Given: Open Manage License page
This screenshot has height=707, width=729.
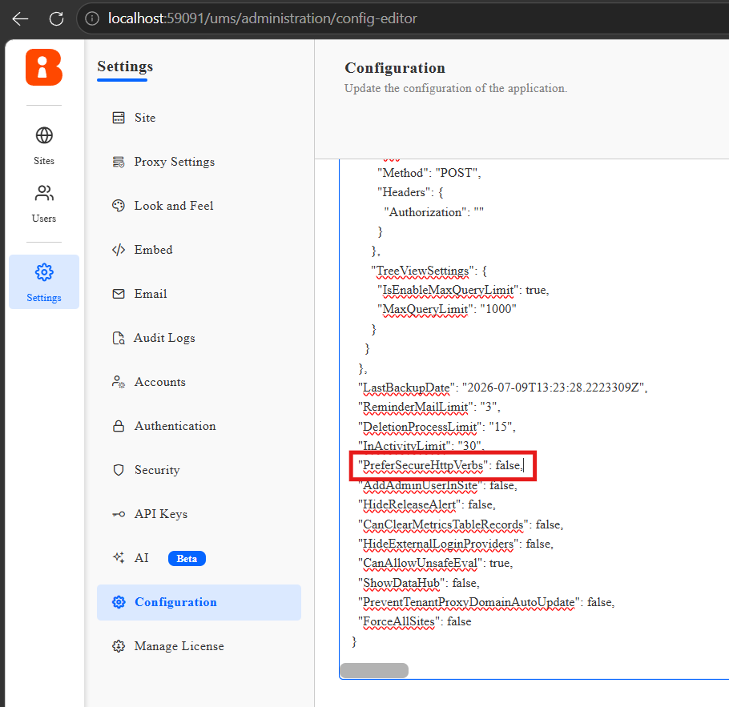Looking at the screenshot, I should (179, 646).
